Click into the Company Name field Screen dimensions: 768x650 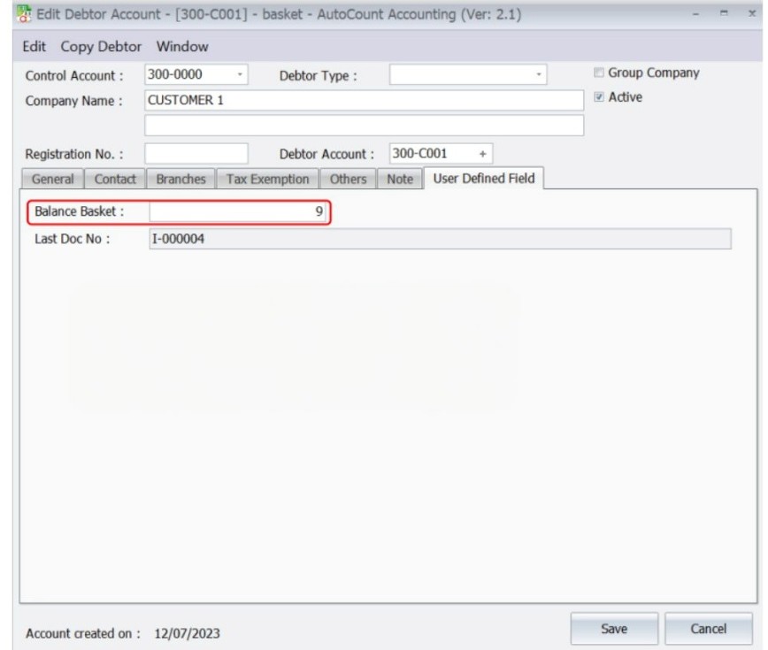364,100
